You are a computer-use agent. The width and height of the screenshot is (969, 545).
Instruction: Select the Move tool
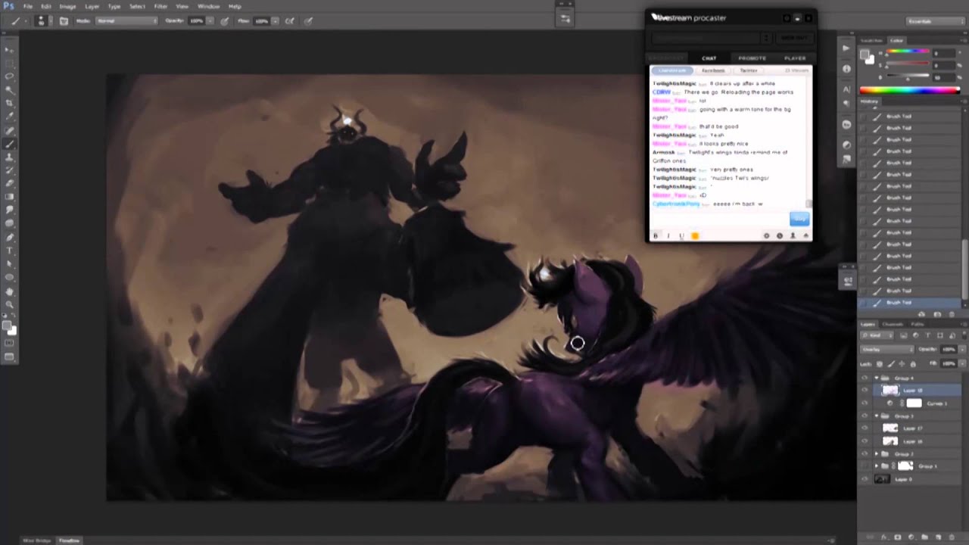[9, 50]
